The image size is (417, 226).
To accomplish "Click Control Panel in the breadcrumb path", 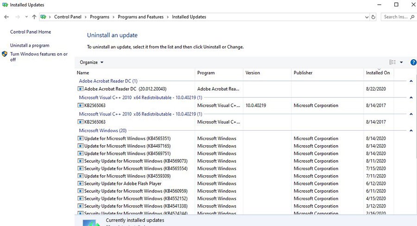I will click(x=68, y=17).
